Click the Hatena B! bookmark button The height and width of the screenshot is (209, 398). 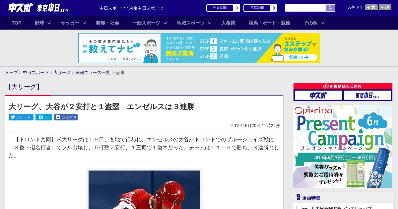click(44, 117)
